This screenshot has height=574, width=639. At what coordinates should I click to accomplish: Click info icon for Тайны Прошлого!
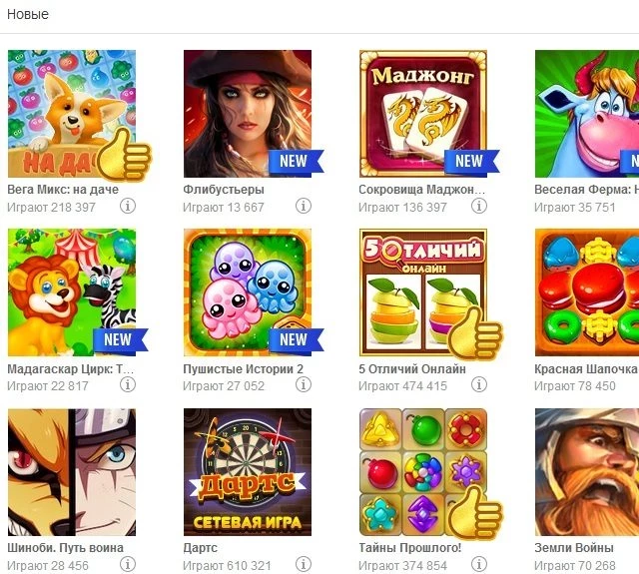click(479, 564)
